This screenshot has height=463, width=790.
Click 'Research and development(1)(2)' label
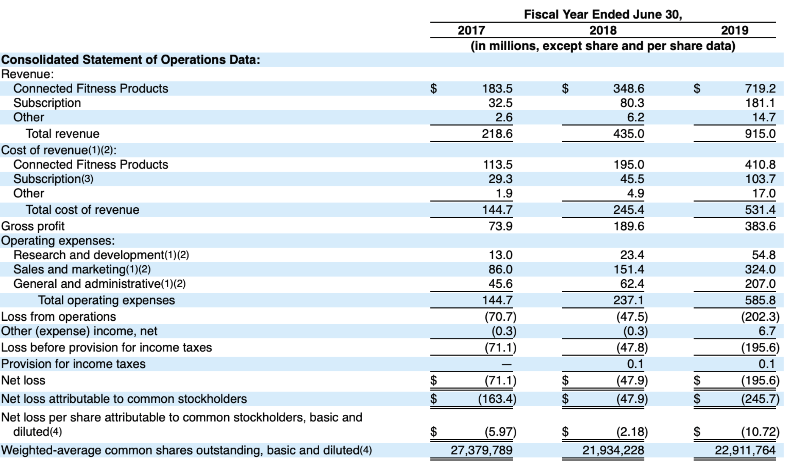tap(101, 255)
